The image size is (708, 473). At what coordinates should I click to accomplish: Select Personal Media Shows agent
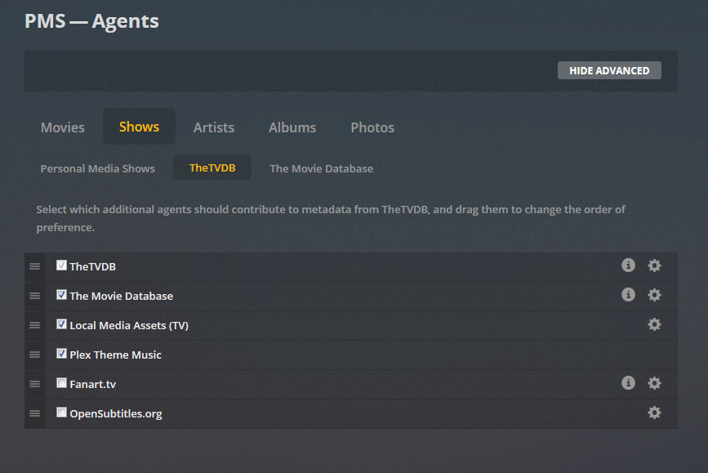point(98,168)
